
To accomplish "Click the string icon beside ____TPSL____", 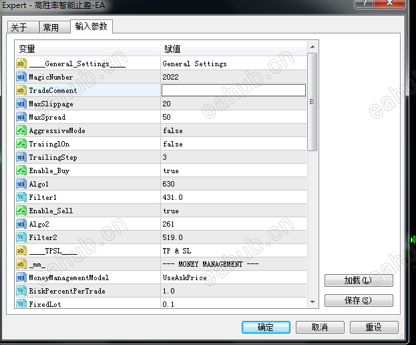I will [21, 251].
